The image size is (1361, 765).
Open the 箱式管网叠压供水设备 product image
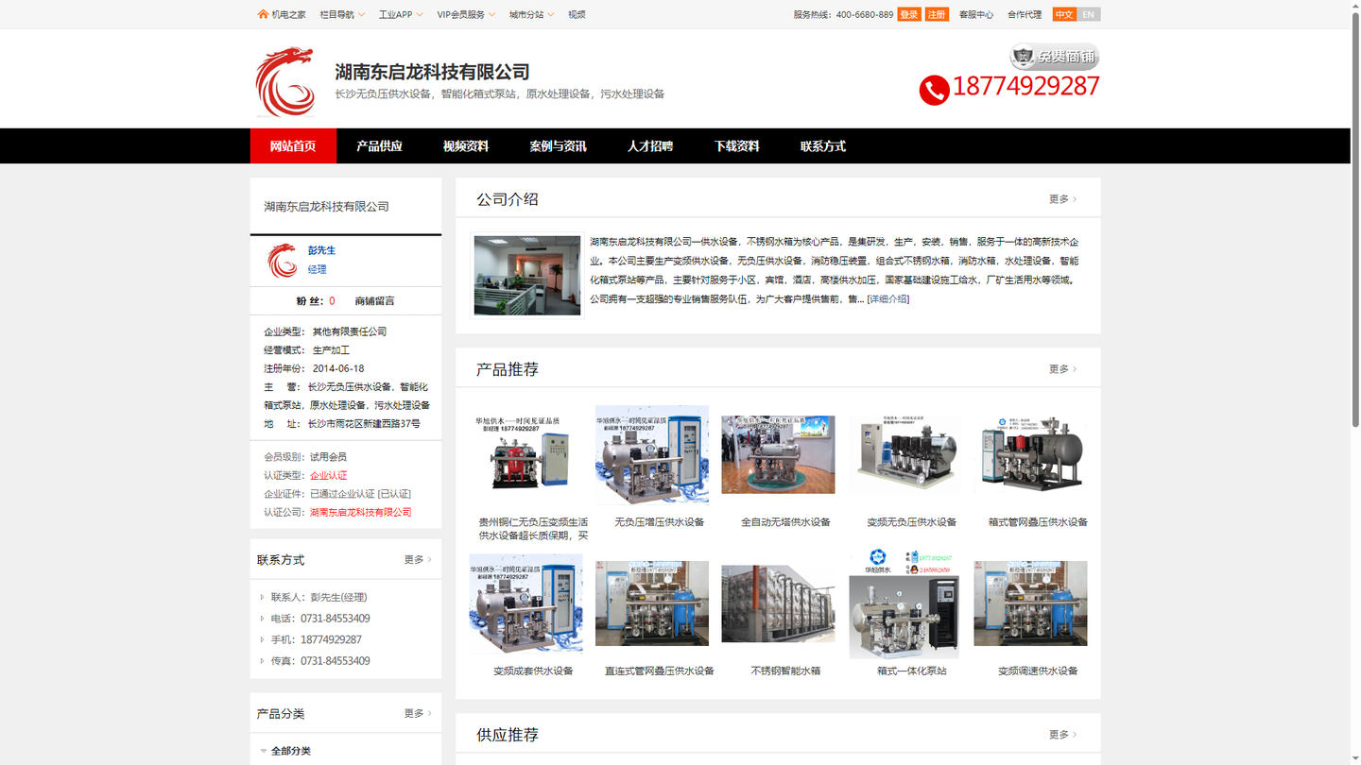1031,454
